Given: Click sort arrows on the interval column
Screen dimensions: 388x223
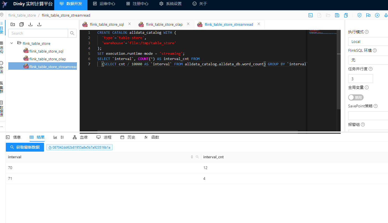Looking at the screenshot, I should tap(192, 157).
